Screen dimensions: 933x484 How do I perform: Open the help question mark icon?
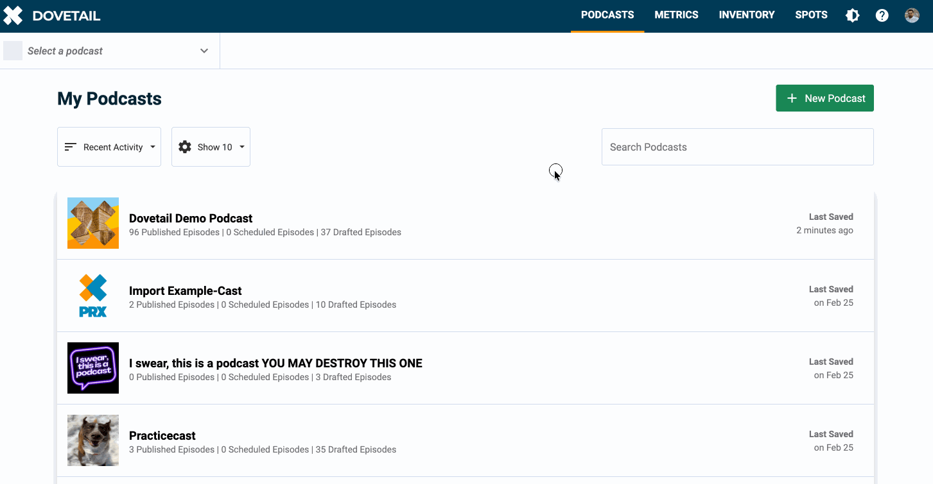point(882,15)
